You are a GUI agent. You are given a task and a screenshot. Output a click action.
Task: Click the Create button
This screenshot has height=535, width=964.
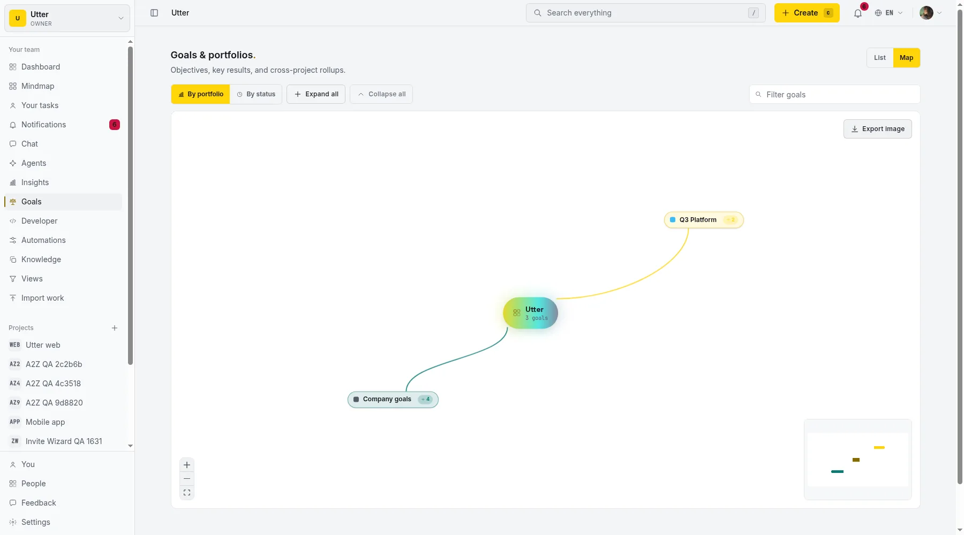[807, 13]
